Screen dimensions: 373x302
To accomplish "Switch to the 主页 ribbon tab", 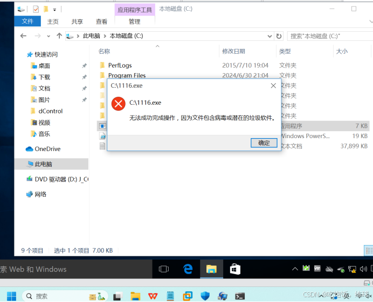I will tap(53, 21).
